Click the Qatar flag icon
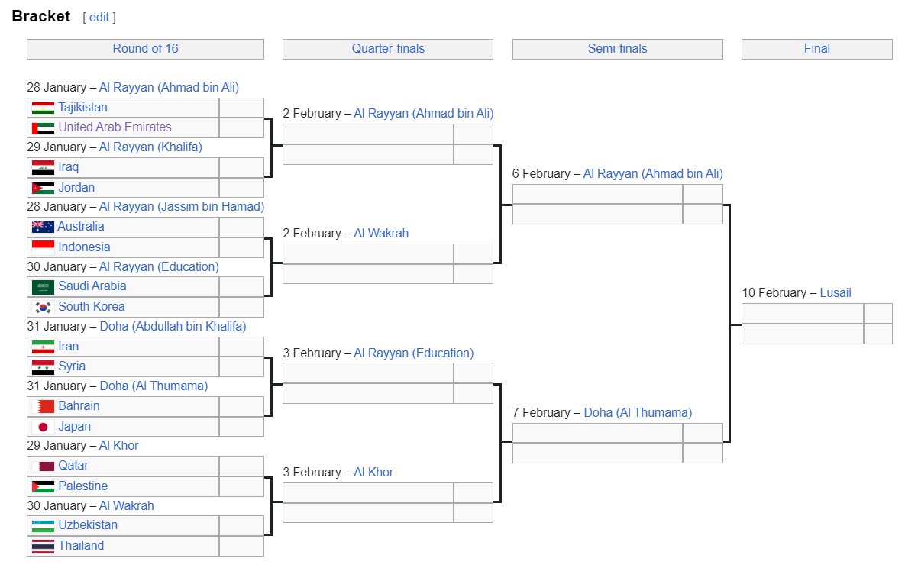Viewport: 918px width, 568px height. [43, 466]
